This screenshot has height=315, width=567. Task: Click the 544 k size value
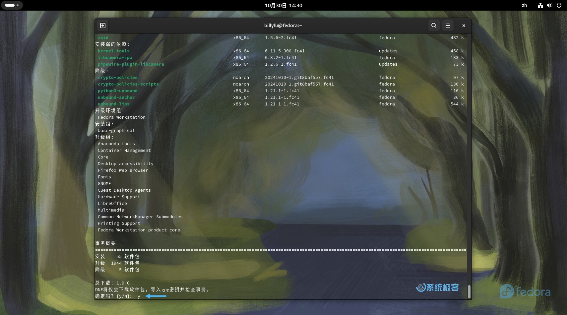(457, 104)
